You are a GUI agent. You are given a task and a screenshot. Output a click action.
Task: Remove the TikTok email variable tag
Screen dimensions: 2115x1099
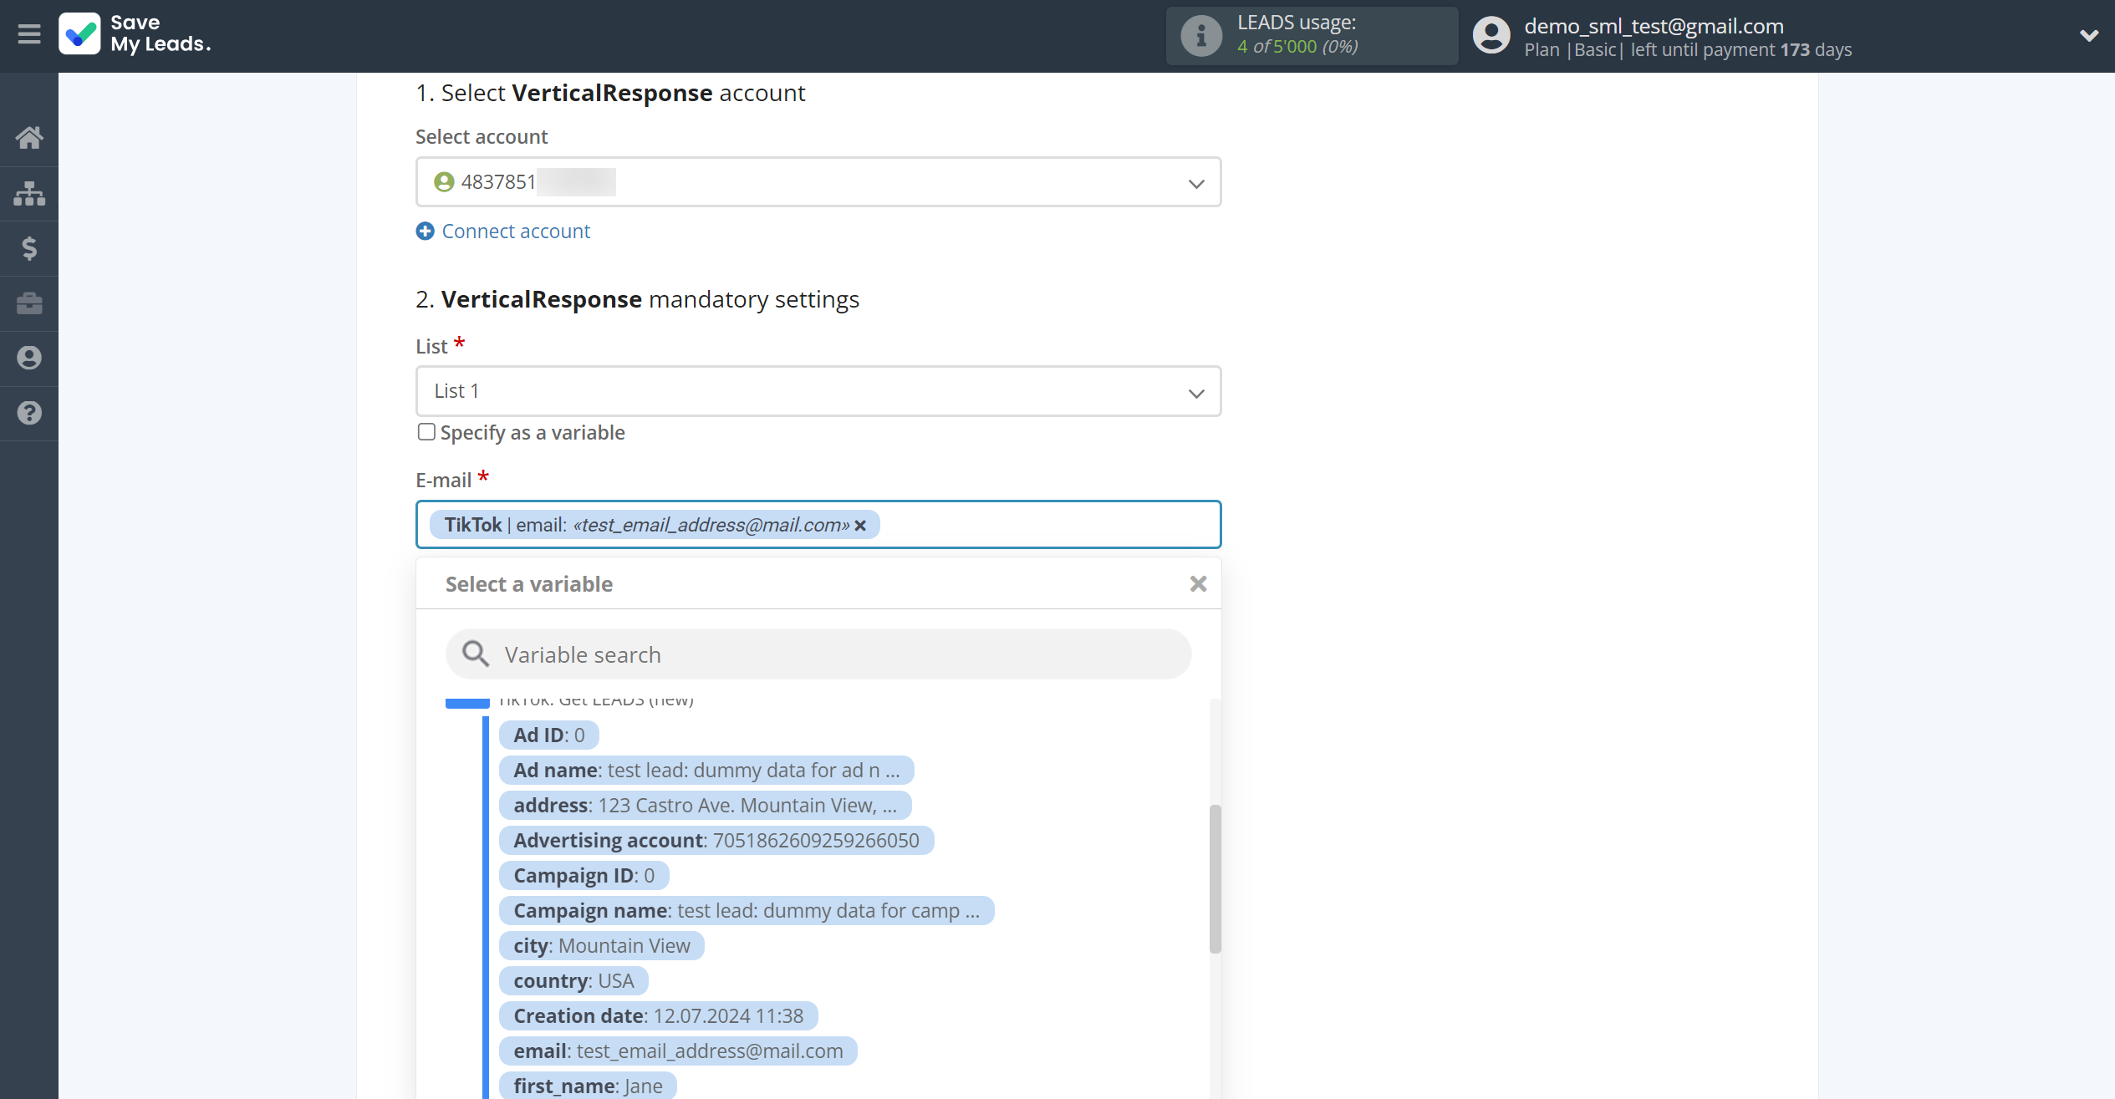tap(860, 526)
